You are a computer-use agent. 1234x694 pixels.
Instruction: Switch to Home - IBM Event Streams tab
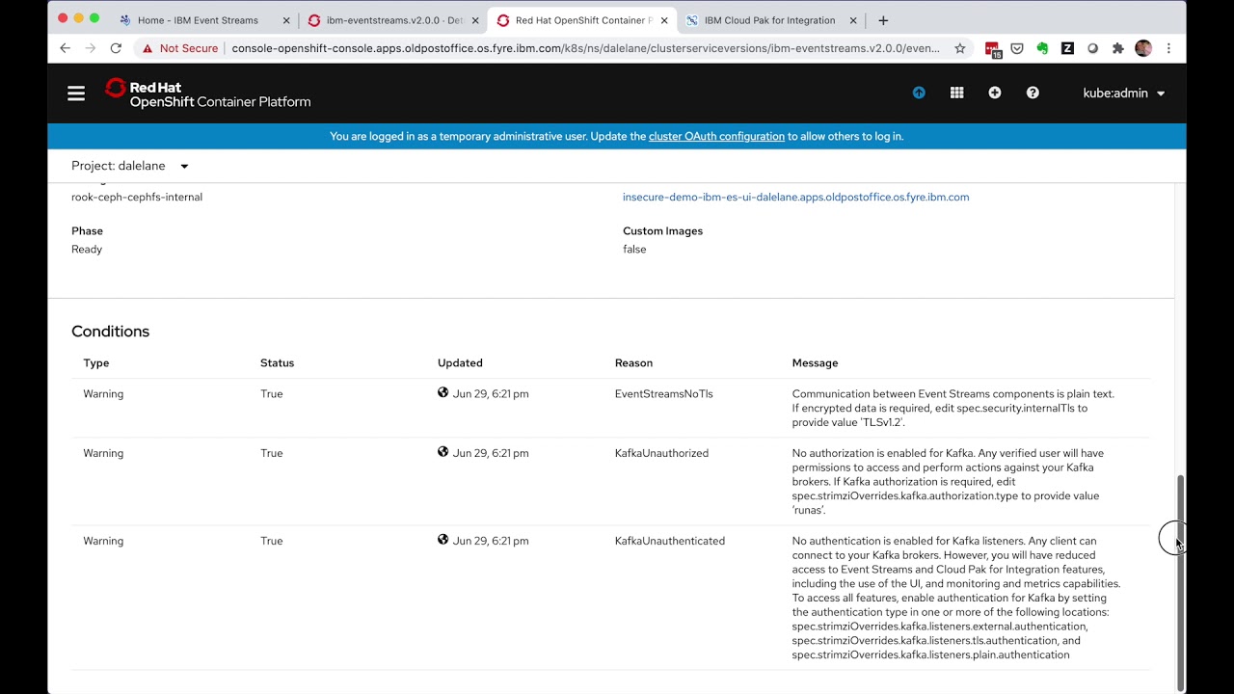[x=198, y=20]
